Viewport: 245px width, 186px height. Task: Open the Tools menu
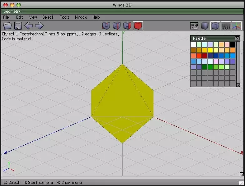tap(64, 17)
